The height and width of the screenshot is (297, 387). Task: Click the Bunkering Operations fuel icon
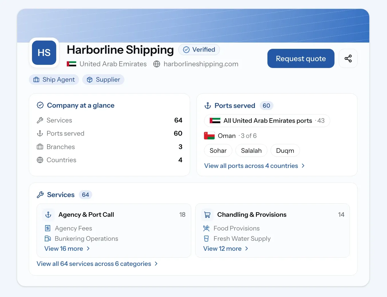(x=48, y=238)
